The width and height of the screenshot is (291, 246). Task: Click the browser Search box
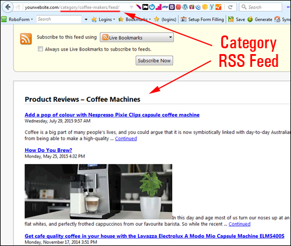pos(261,7)
